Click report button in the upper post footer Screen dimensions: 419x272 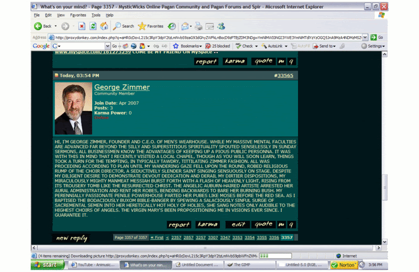point(206,61)
